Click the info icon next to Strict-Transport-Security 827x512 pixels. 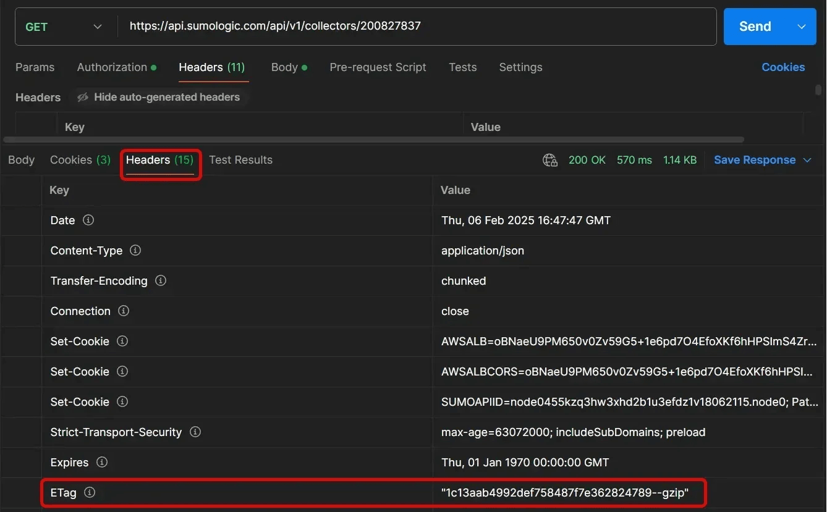click(195, 432)
